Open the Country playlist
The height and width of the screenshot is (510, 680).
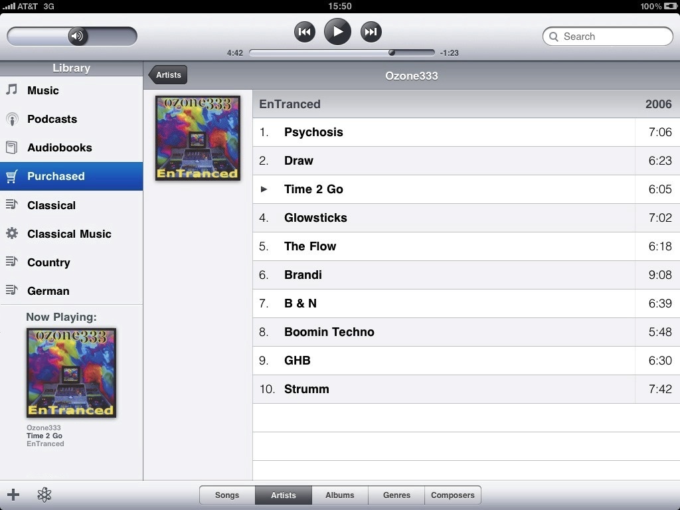tap(48, 262)
